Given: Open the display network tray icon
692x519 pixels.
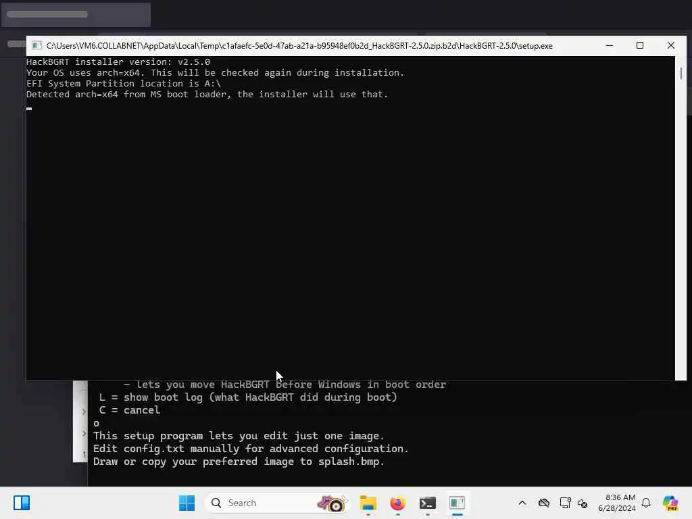Looking at the screenshot, I should 565,503.
